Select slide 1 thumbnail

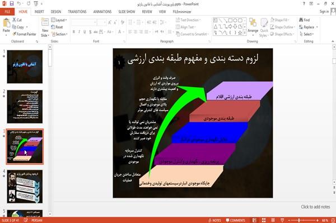pos(25,67)
